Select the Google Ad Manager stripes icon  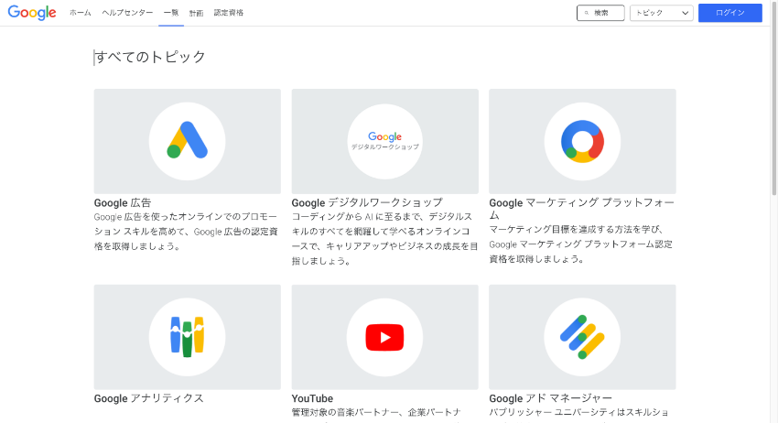click(582, 337)
